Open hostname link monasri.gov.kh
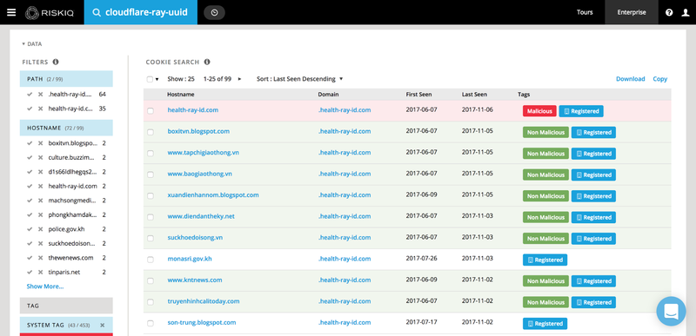Image resolution: width=696 pixels, height=336 pixels. point(190,259)
